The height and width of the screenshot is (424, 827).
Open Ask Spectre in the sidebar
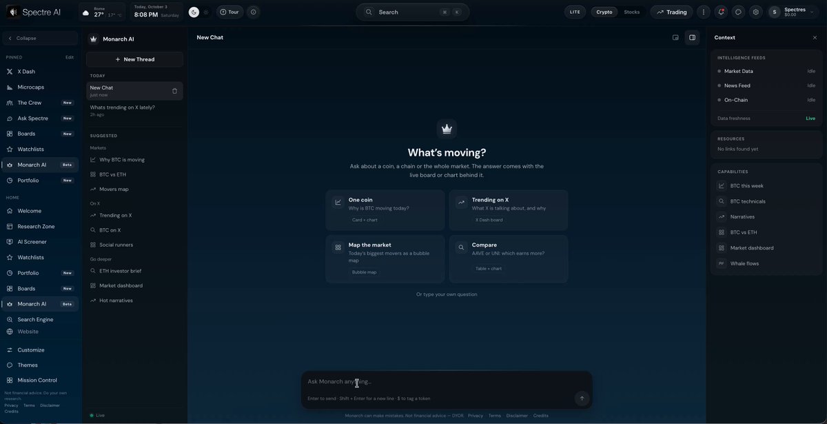(41, 118)
